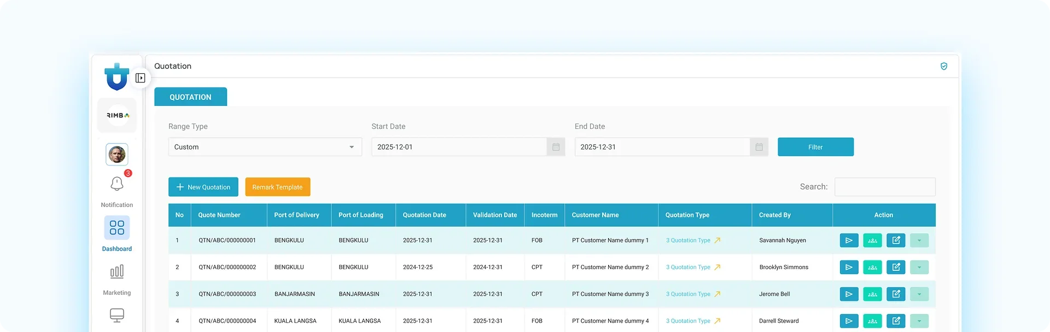Click edit icon for QTN/ABC/000000002
This screenshot has width=1050, height=332.
pos(896,267)
